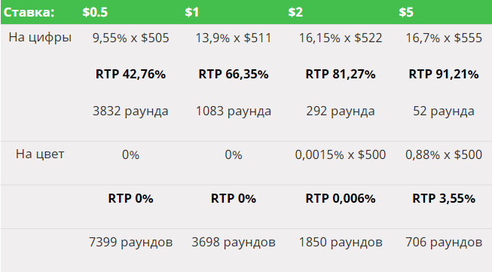492x272 pixels.
Task: Select the $2 bet column header
Action: pyautogui.click(x=295, y=12)
